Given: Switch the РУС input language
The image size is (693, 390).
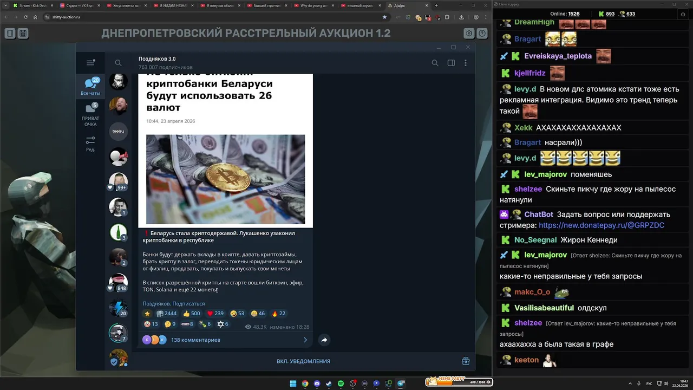Looking at the screenshot, I should 649,383.
